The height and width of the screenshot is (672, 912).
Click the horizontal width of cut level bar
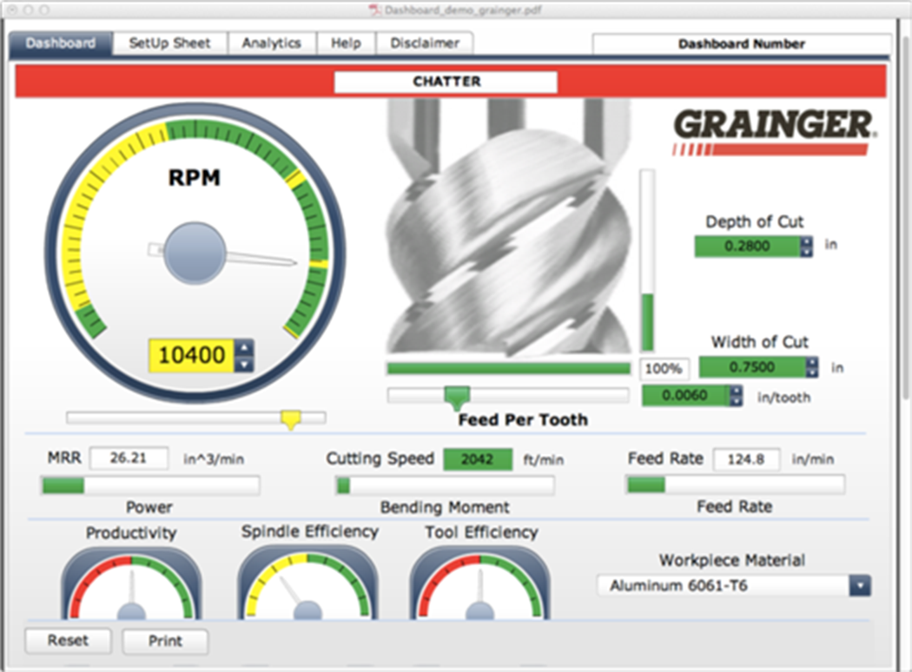point(508,368)
